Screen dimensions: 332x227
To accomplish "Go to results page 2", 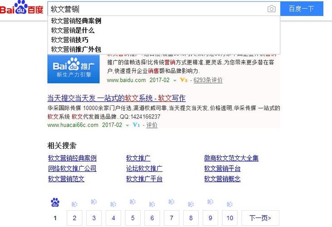I will pyautogui.click(x=74, y=218).
